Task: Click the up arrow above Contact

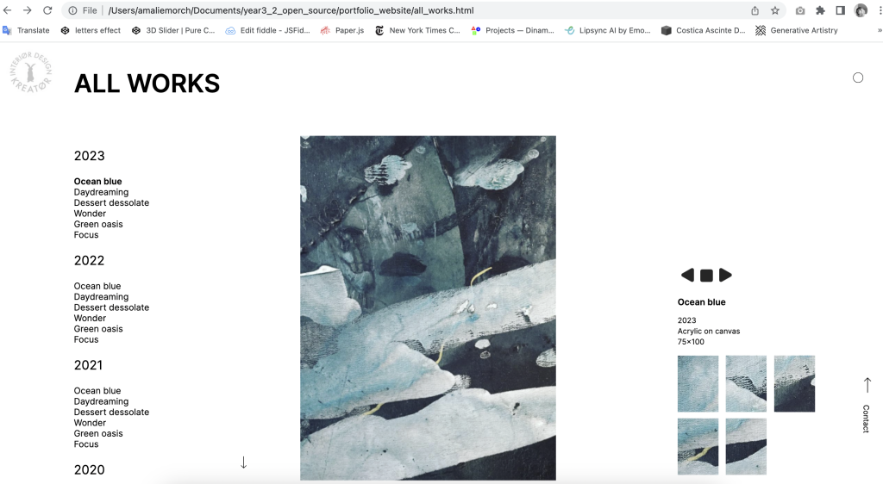Action: click(x=867, y=385)
